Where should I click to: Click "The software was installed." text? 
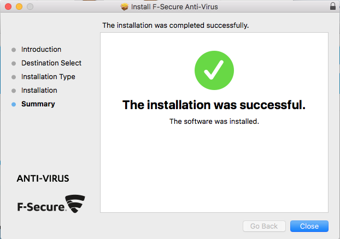(214, 121)
